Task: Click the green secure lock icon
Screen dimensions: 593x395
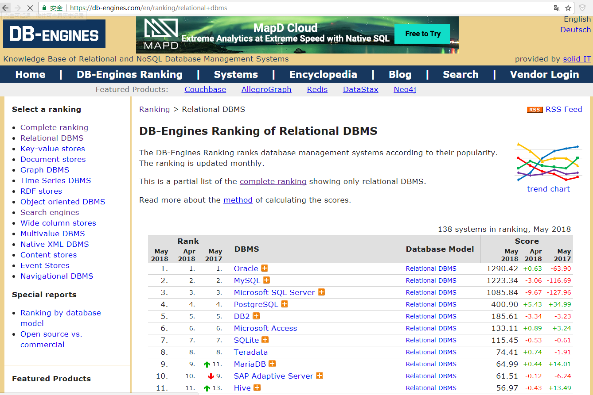Action: click(x=44, y=8)
